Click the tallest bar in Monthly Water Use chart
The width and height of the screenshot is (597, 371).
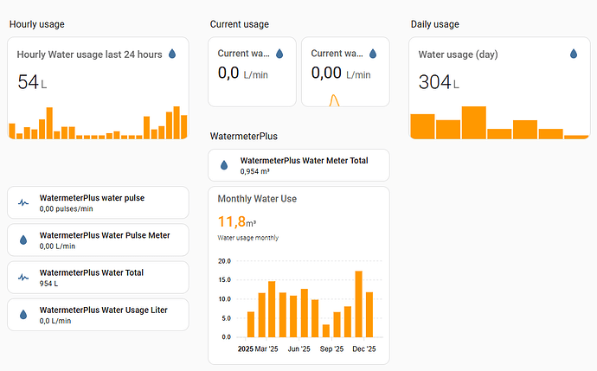(x=358, y=304)
